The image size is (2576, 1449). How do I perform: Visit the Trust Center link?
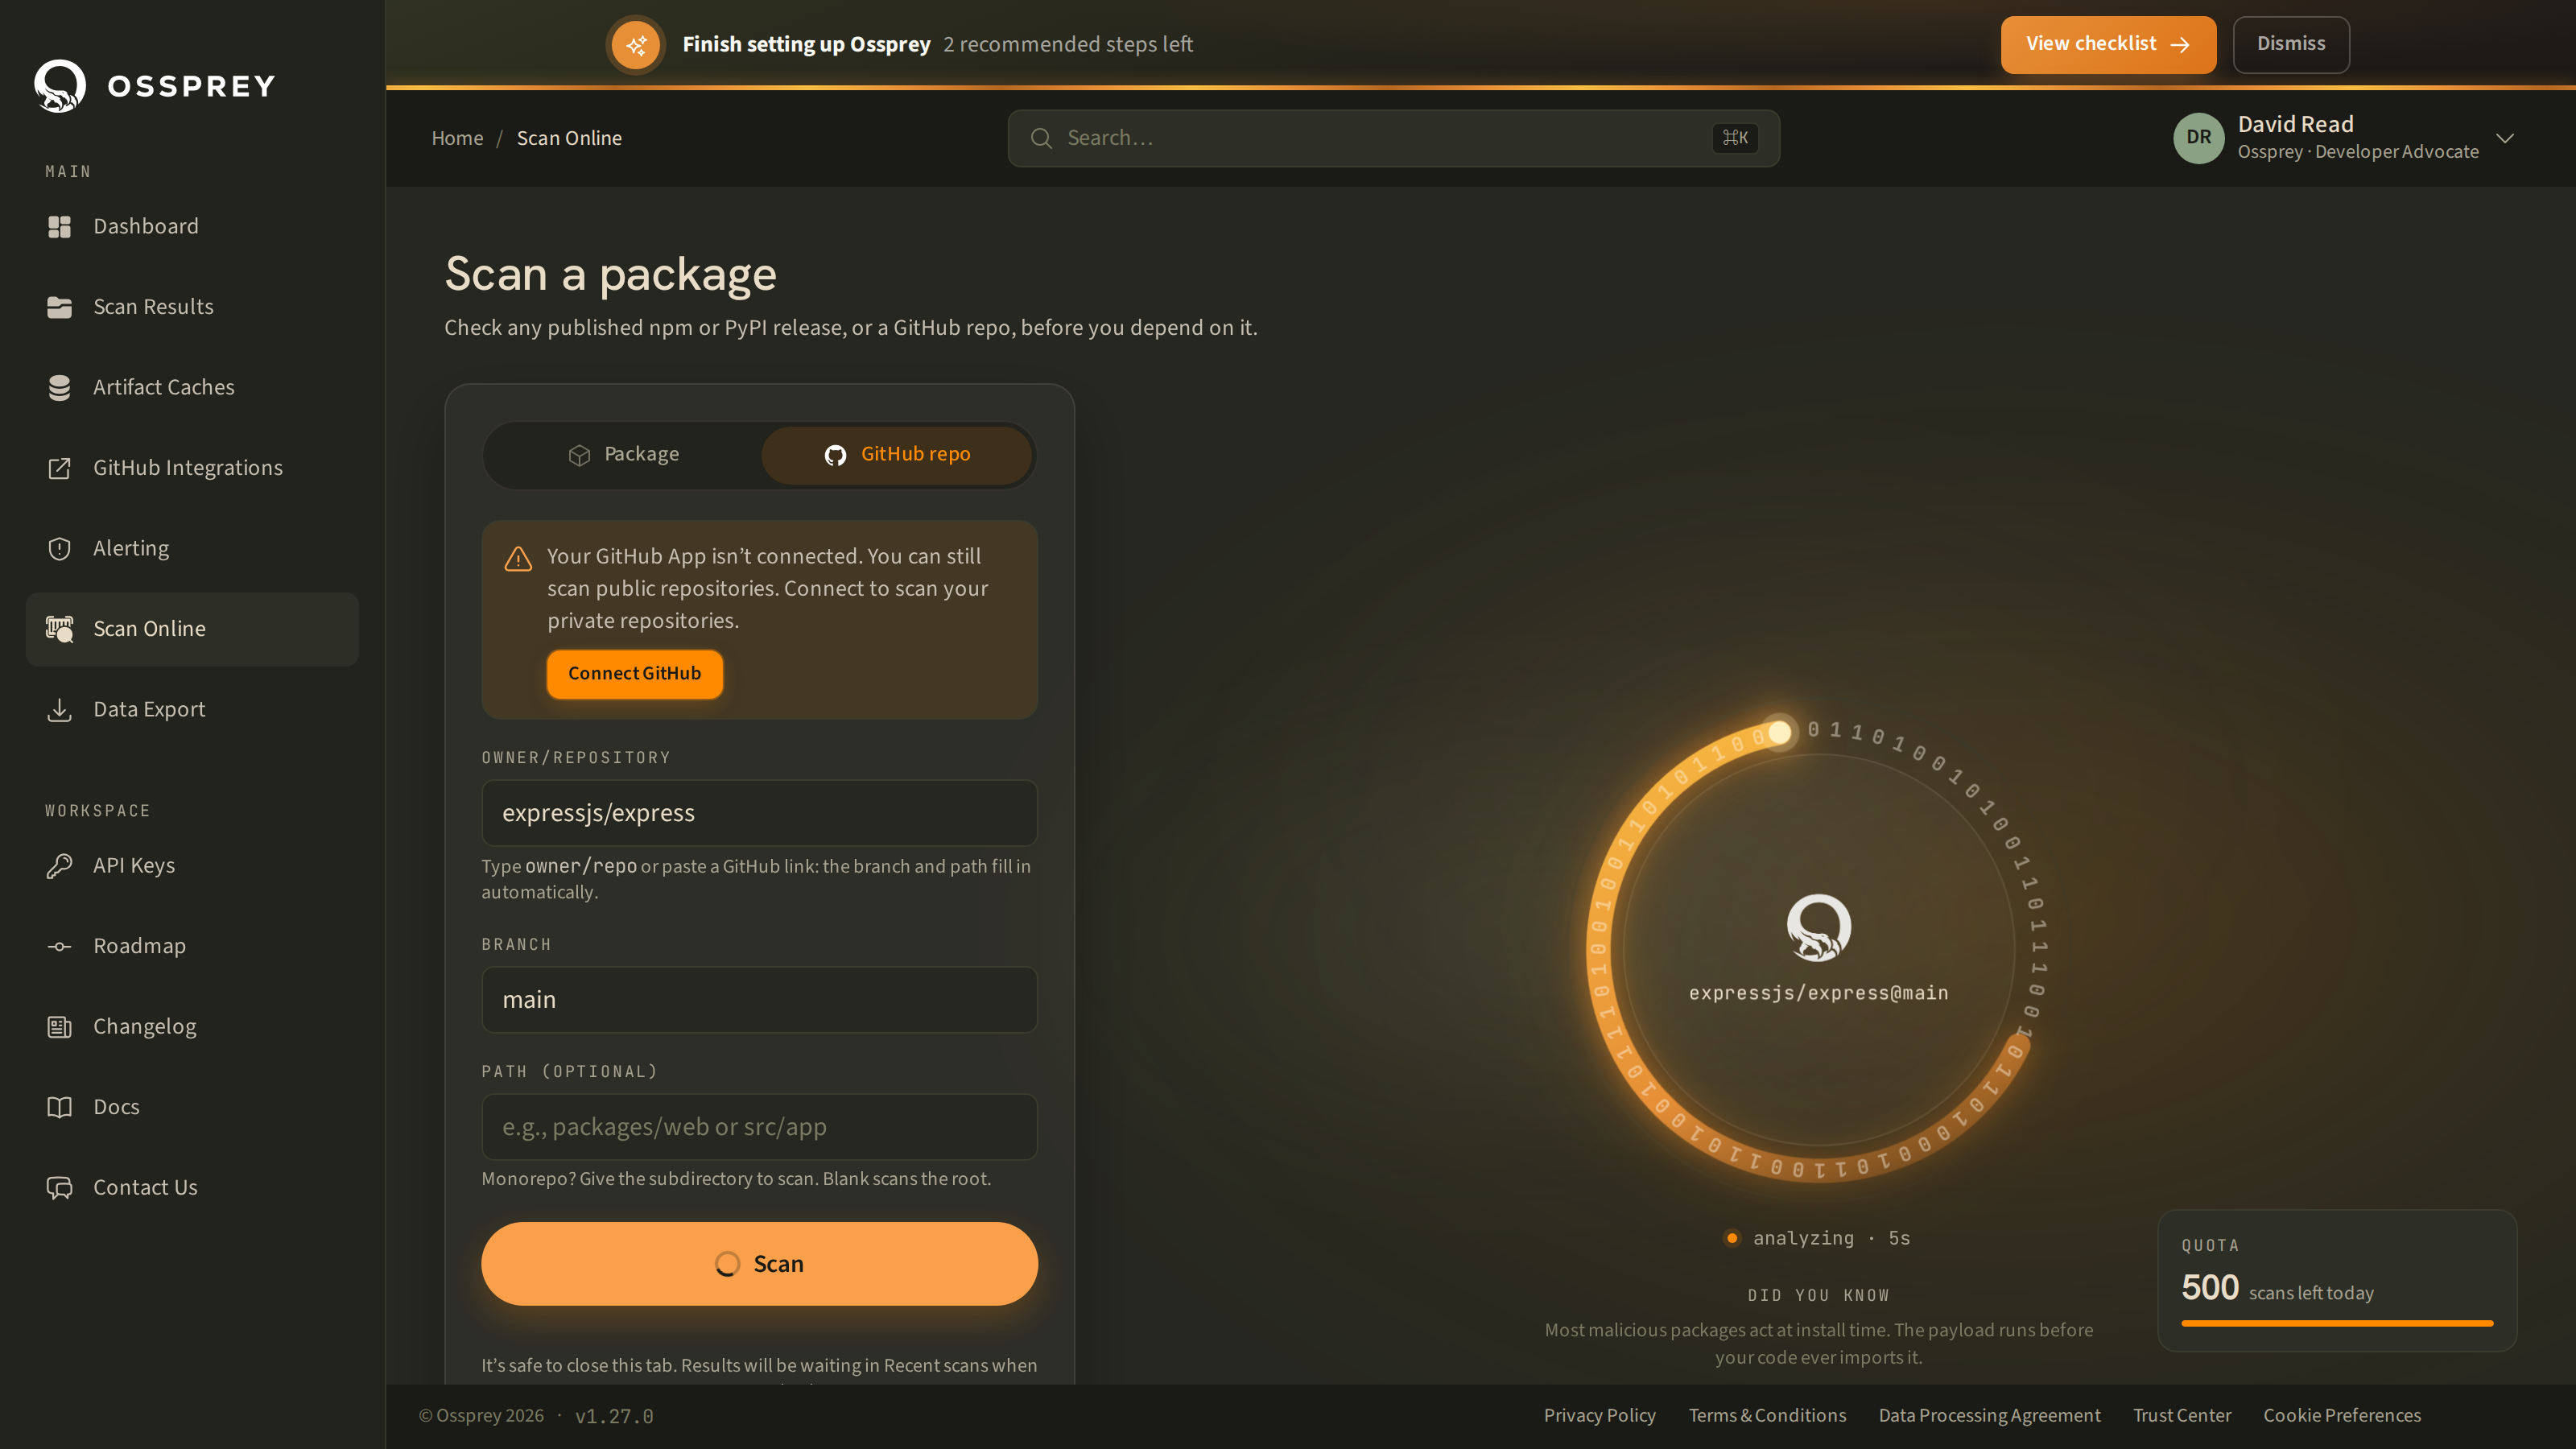pyautogui.click(x=2181, y=1416)
